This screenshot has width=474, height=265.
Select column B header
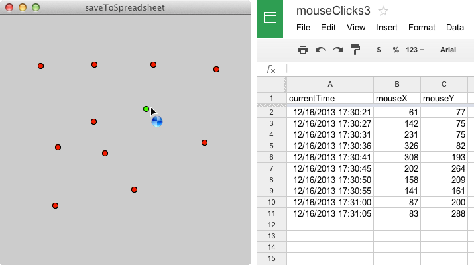[397, 84]
